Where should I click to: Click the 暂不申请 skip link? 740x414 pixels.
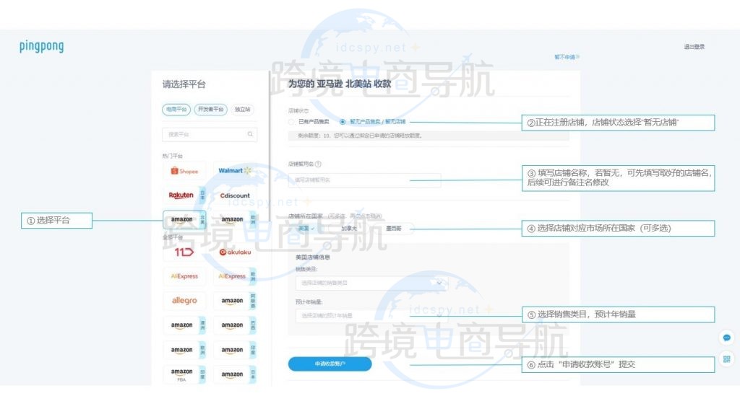(567, 57)
